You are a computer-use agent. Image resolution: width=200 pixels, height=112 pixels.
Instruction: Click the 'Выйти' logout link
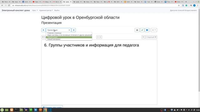57,10
